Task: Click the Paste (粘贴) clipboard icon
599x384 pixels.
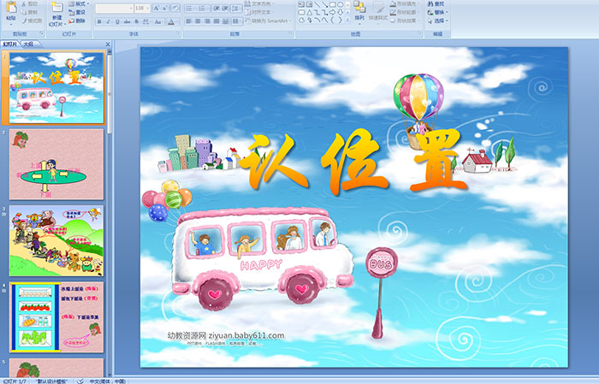Action: click(11, 8)
